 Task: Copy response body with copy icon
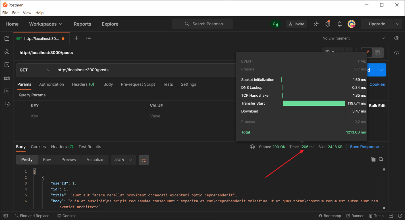(373, 159)
